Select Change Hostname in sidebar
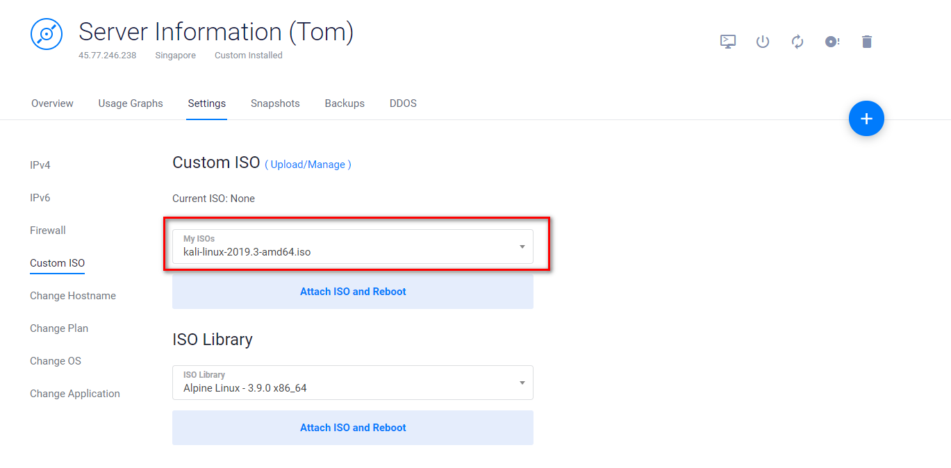 click(x=73, y=296)
